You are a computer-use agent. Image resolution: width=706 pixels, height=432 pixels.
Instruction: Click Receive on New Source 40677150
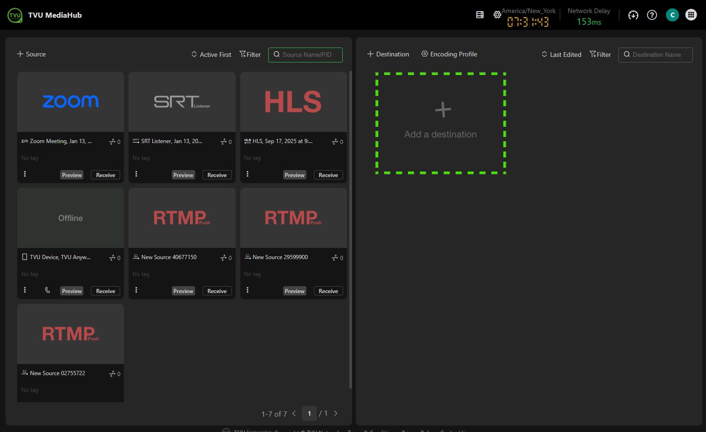(x=217, y=291)
